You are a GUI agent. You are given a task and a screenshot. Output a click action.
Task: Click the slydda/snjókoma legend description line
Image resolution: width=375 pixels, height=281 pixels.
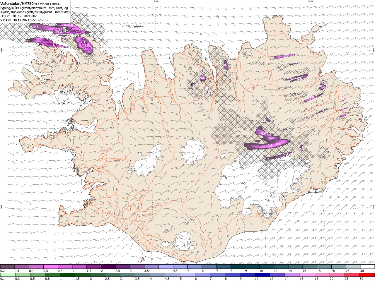(x=35, y=12)
